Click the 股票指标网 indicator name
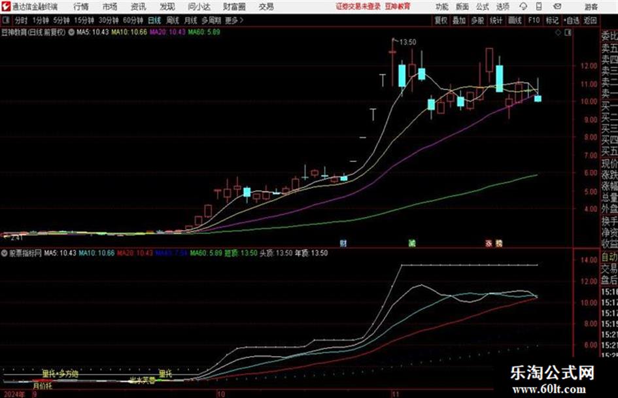Viewport: 618px width, 398px height. [26, 253]
